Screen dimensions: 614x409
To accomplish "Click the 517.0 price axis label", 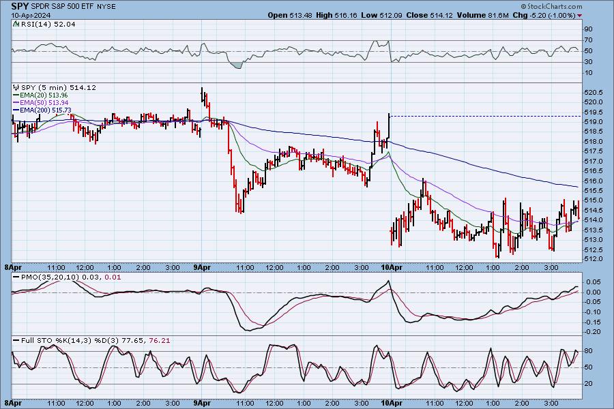I will pos(594,162).
